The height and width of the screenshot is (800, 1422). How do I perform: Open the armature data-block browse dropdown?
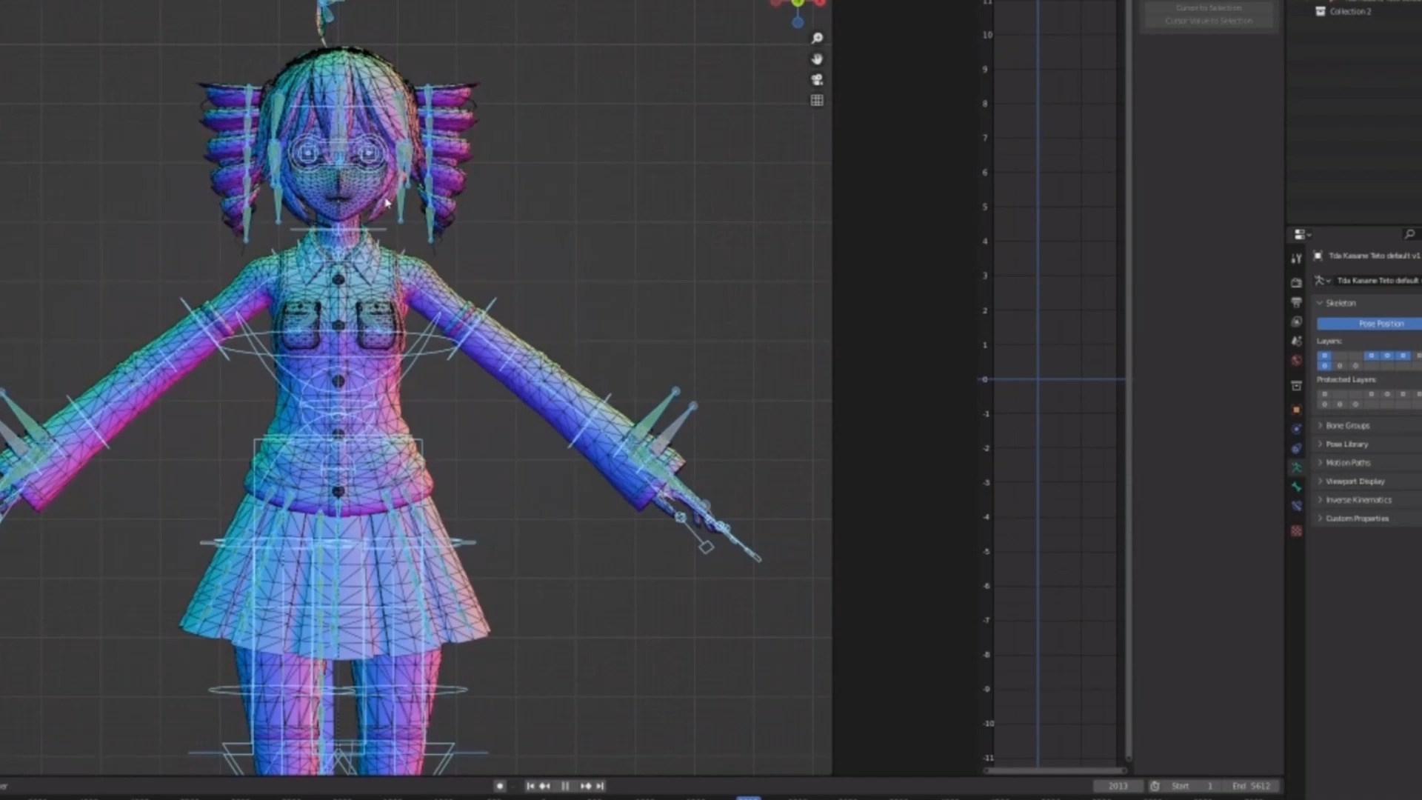click(1322, 280)
